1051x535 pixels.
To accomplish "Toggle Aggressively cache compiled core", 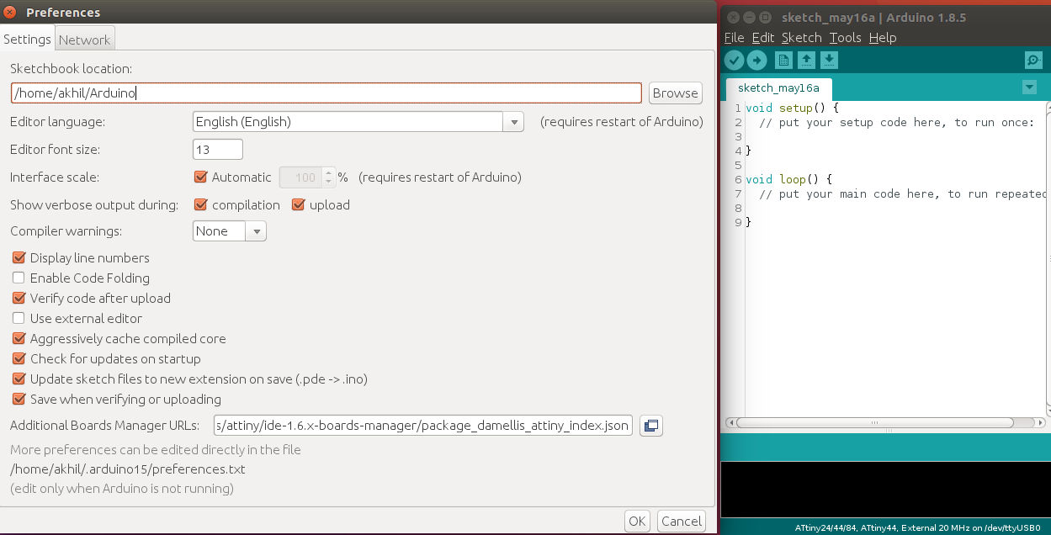I will (x=19, y=338).
